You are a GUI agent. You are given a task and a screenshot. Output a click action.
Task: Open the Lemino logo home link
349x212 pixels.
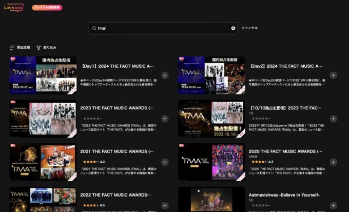pos(14,8)
